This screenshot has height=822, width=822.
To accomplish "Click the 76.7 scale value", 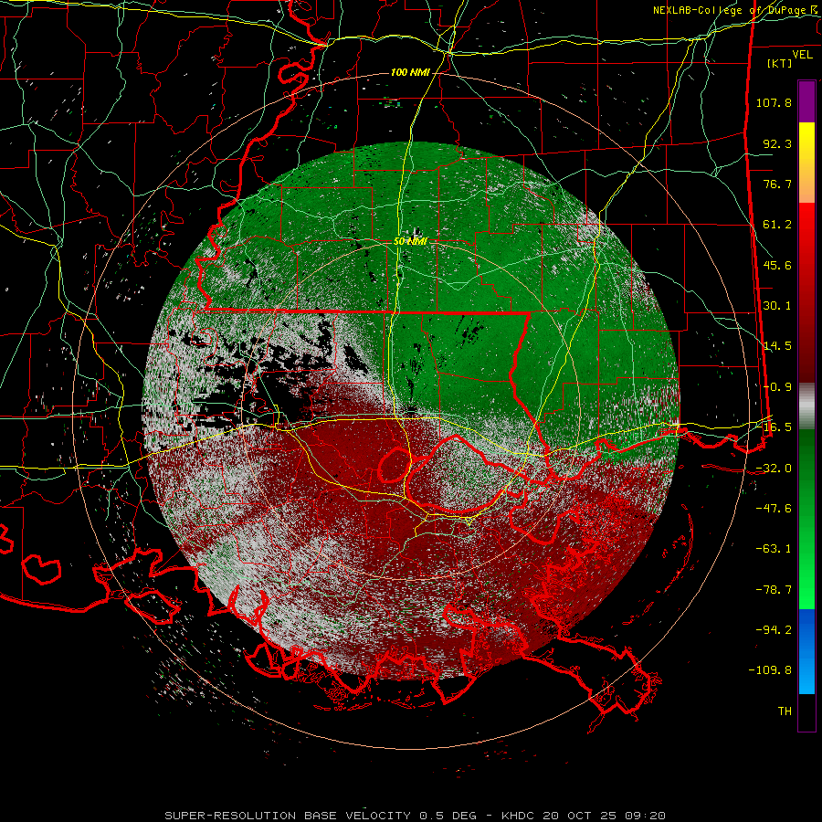I will 777,184.
